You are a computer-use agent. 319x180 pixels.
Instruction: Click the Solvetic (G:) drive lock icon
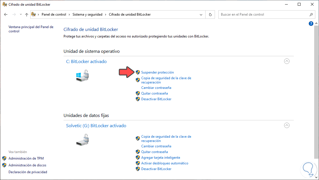click(x=83, y=140)
